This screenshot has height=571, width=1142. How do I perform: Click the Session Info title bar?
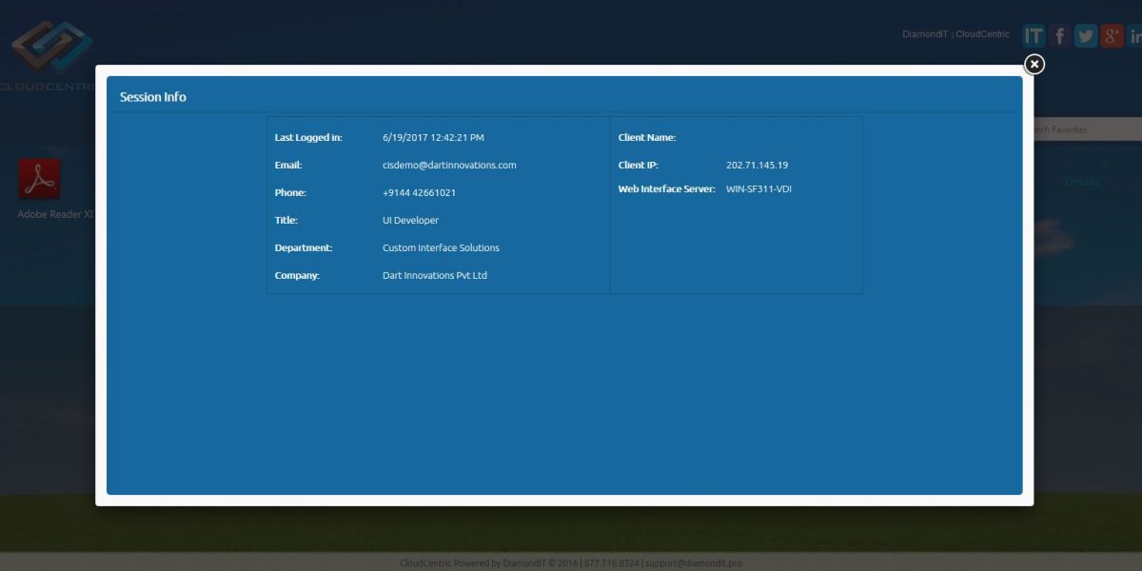point(153,96)
